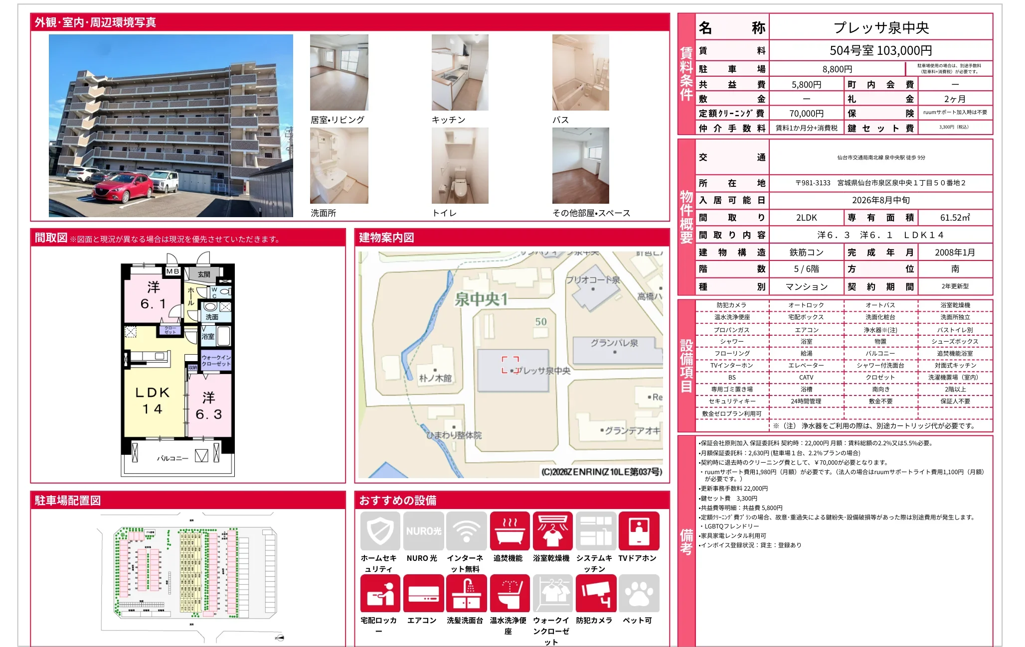Select the 浴室乾燥機 drying icon
Viewport: 1025px width, 647px height.
tap(552, 530)
